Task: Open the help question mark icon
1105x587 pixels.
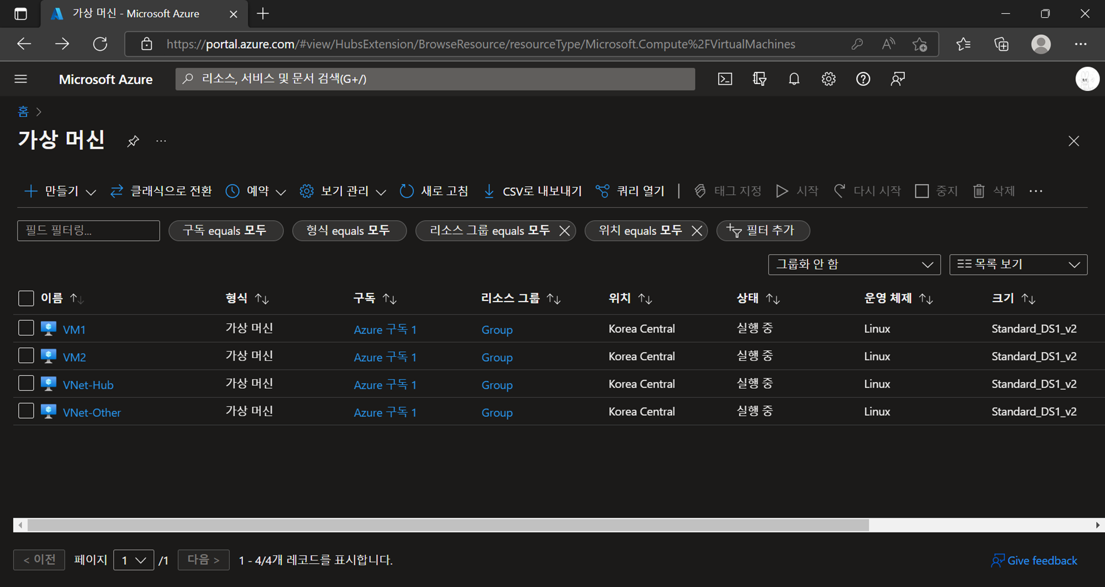Action: [863, 79]
